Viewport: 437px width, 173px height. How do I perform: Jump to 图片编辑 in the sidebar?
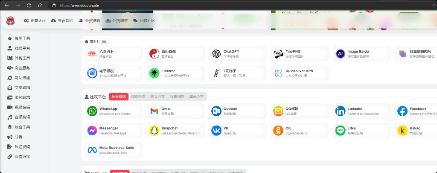click(x=19, y=97)
